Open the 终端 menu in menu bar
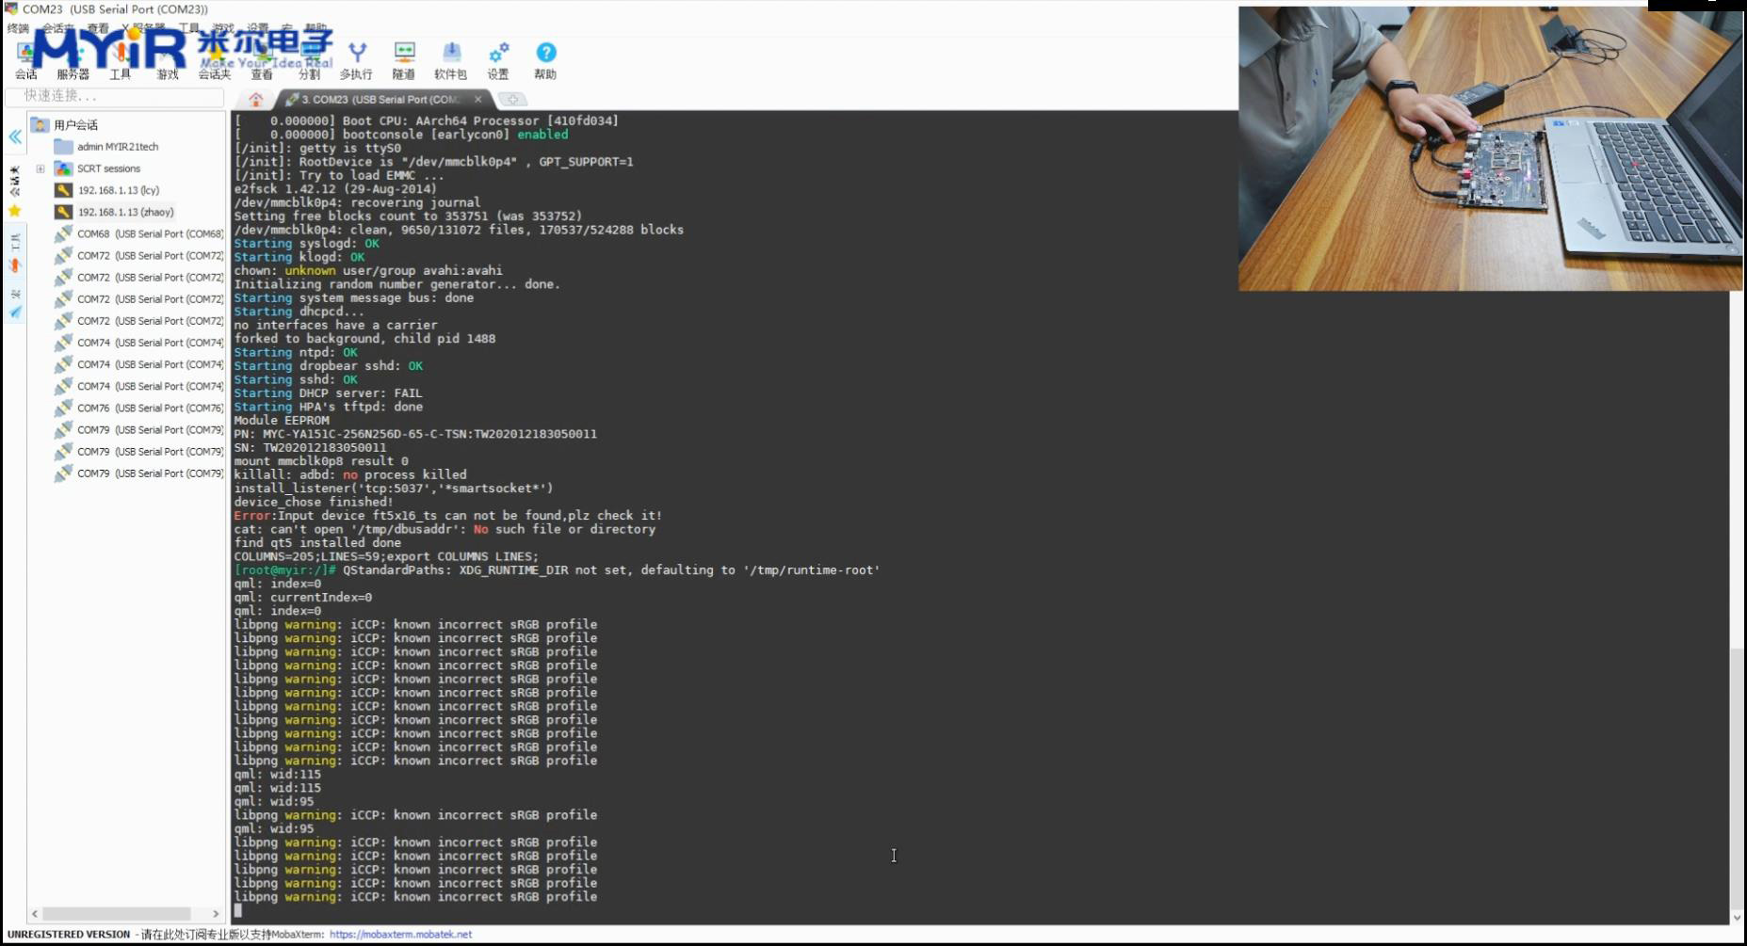This screenshot has height=946, width=1747. pos(18,28)
